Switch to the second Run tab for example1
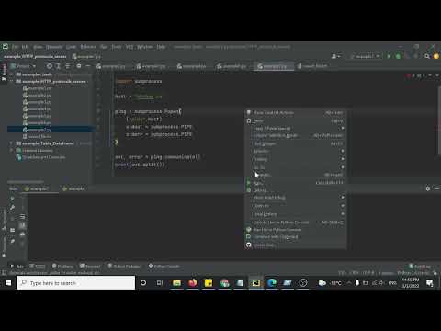 (x=74, y=188)
